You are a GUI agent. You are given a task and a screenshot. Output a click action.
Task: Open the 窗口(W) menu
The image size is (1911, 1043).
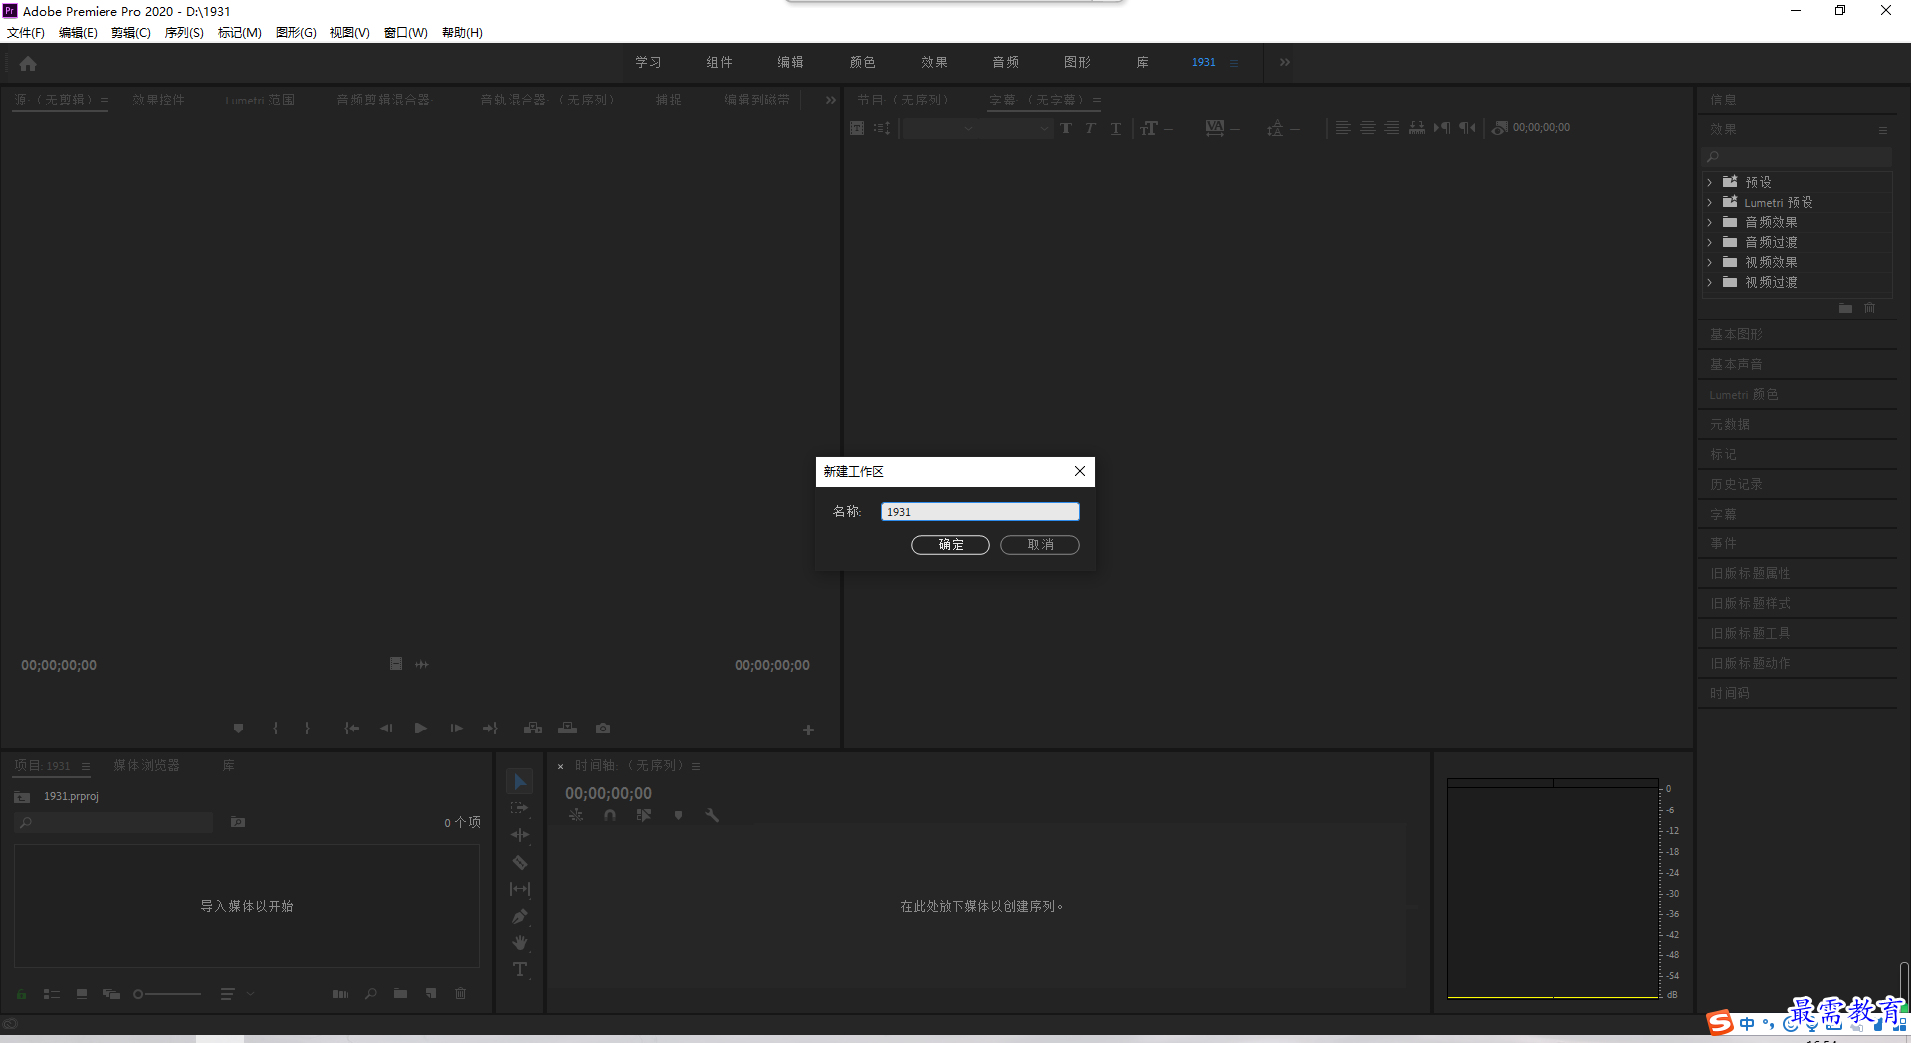point(406,33)
